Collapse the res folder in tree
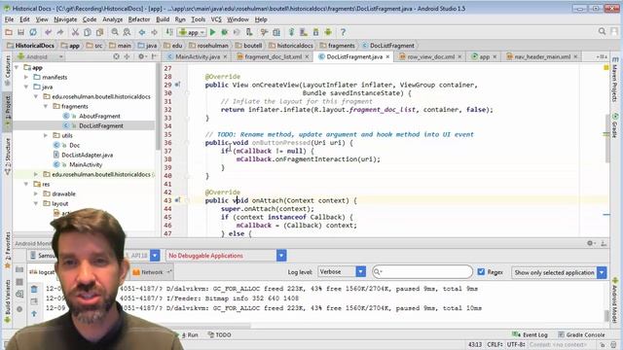The width and height of the screenshot is (623, 350). tap(26, 184)
